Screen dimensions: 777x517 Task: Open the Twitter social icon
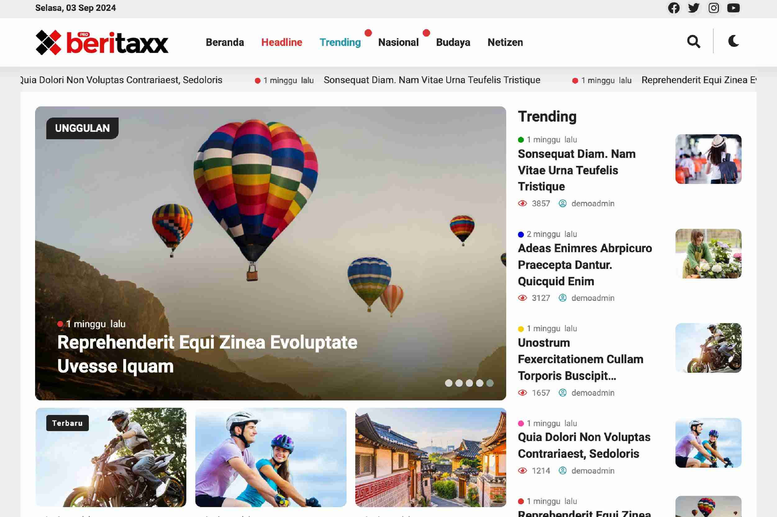coord(693,8)
